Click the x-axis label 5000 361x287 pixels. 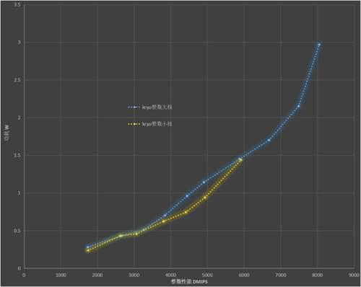coord(207,275)
